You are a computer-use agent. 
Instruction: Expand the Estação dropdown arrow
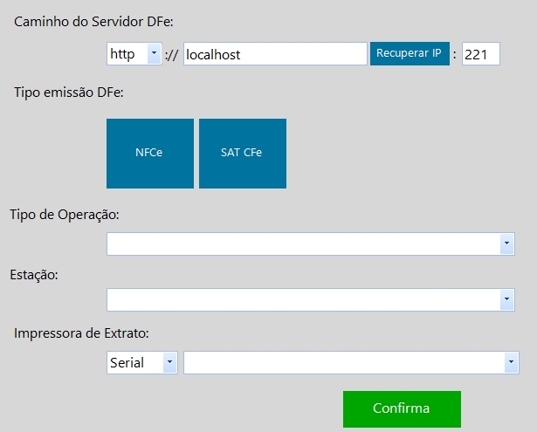tap(506, 299)
